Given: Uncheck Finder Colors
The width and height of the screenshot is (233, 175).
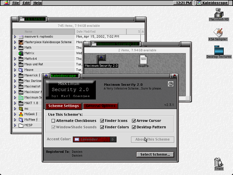Looking at the screenshot, I should [x=102, y=127].
